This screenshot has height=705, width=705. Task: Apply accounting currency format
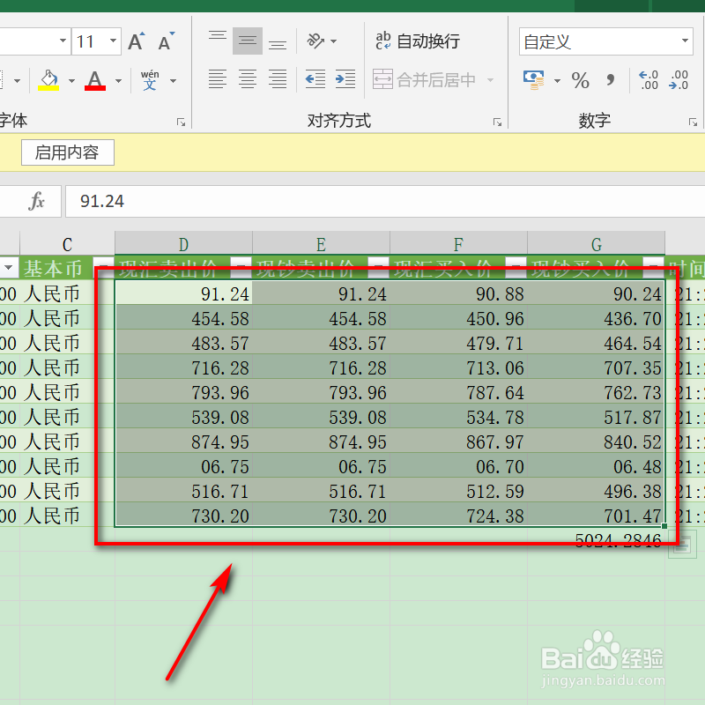pyautogui.click(x=534, y=80)
